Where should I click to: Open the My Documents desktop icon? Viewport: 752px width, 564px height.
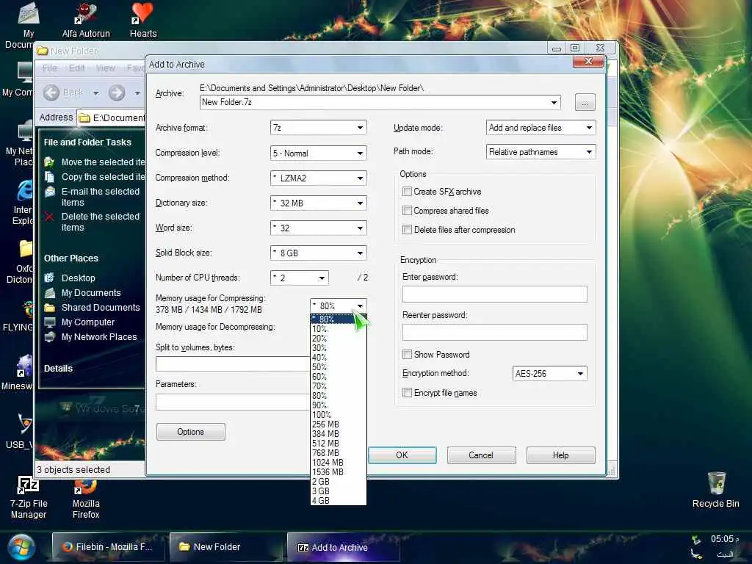pyautogui.click(x=28, y=13)
